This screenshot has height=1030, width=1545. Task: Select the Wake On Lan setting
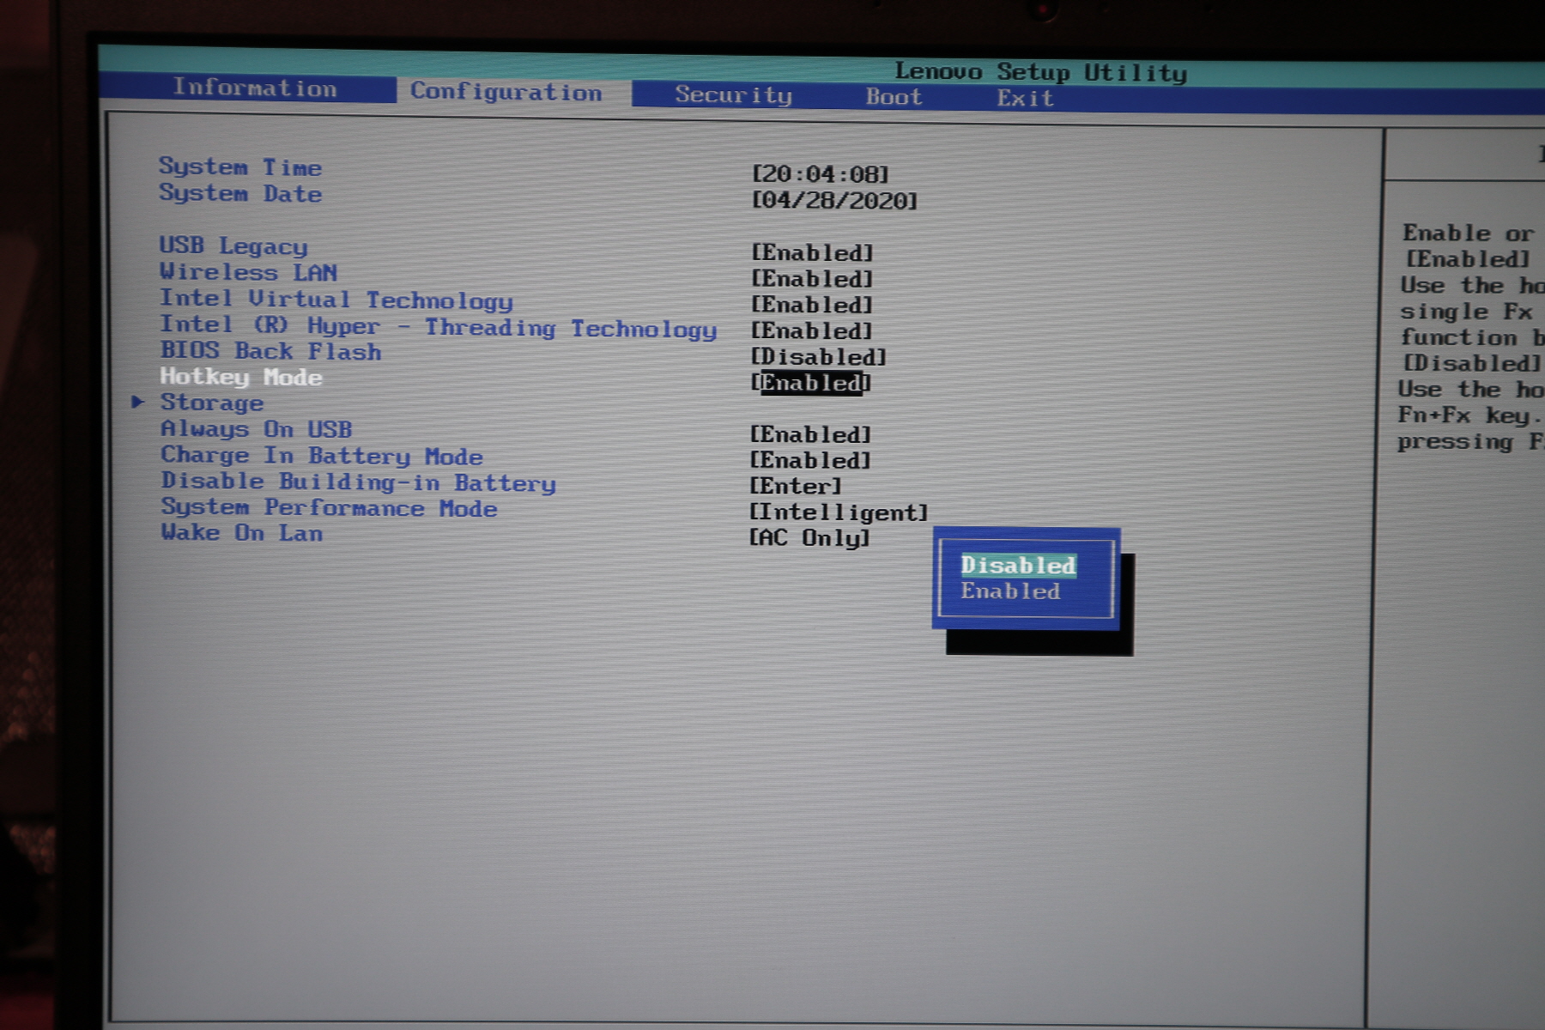(242, 533)
